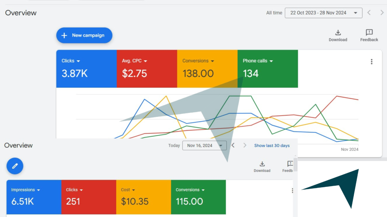
Task: Click the blue pencil edit button
Action: [15, 166]
